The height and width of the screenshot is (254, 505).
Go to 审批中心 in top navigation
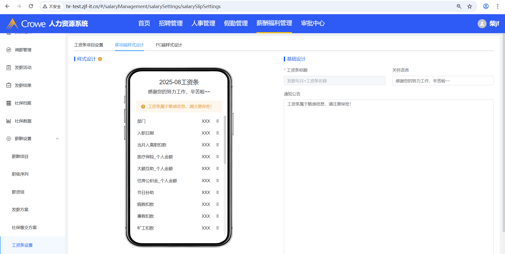(x=313, y=23)
